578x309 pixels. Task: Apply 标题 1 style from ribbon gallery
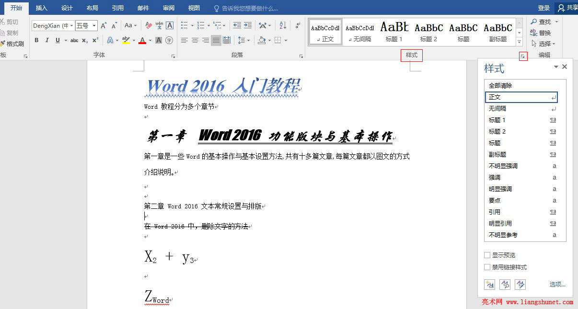coord(394,32)
